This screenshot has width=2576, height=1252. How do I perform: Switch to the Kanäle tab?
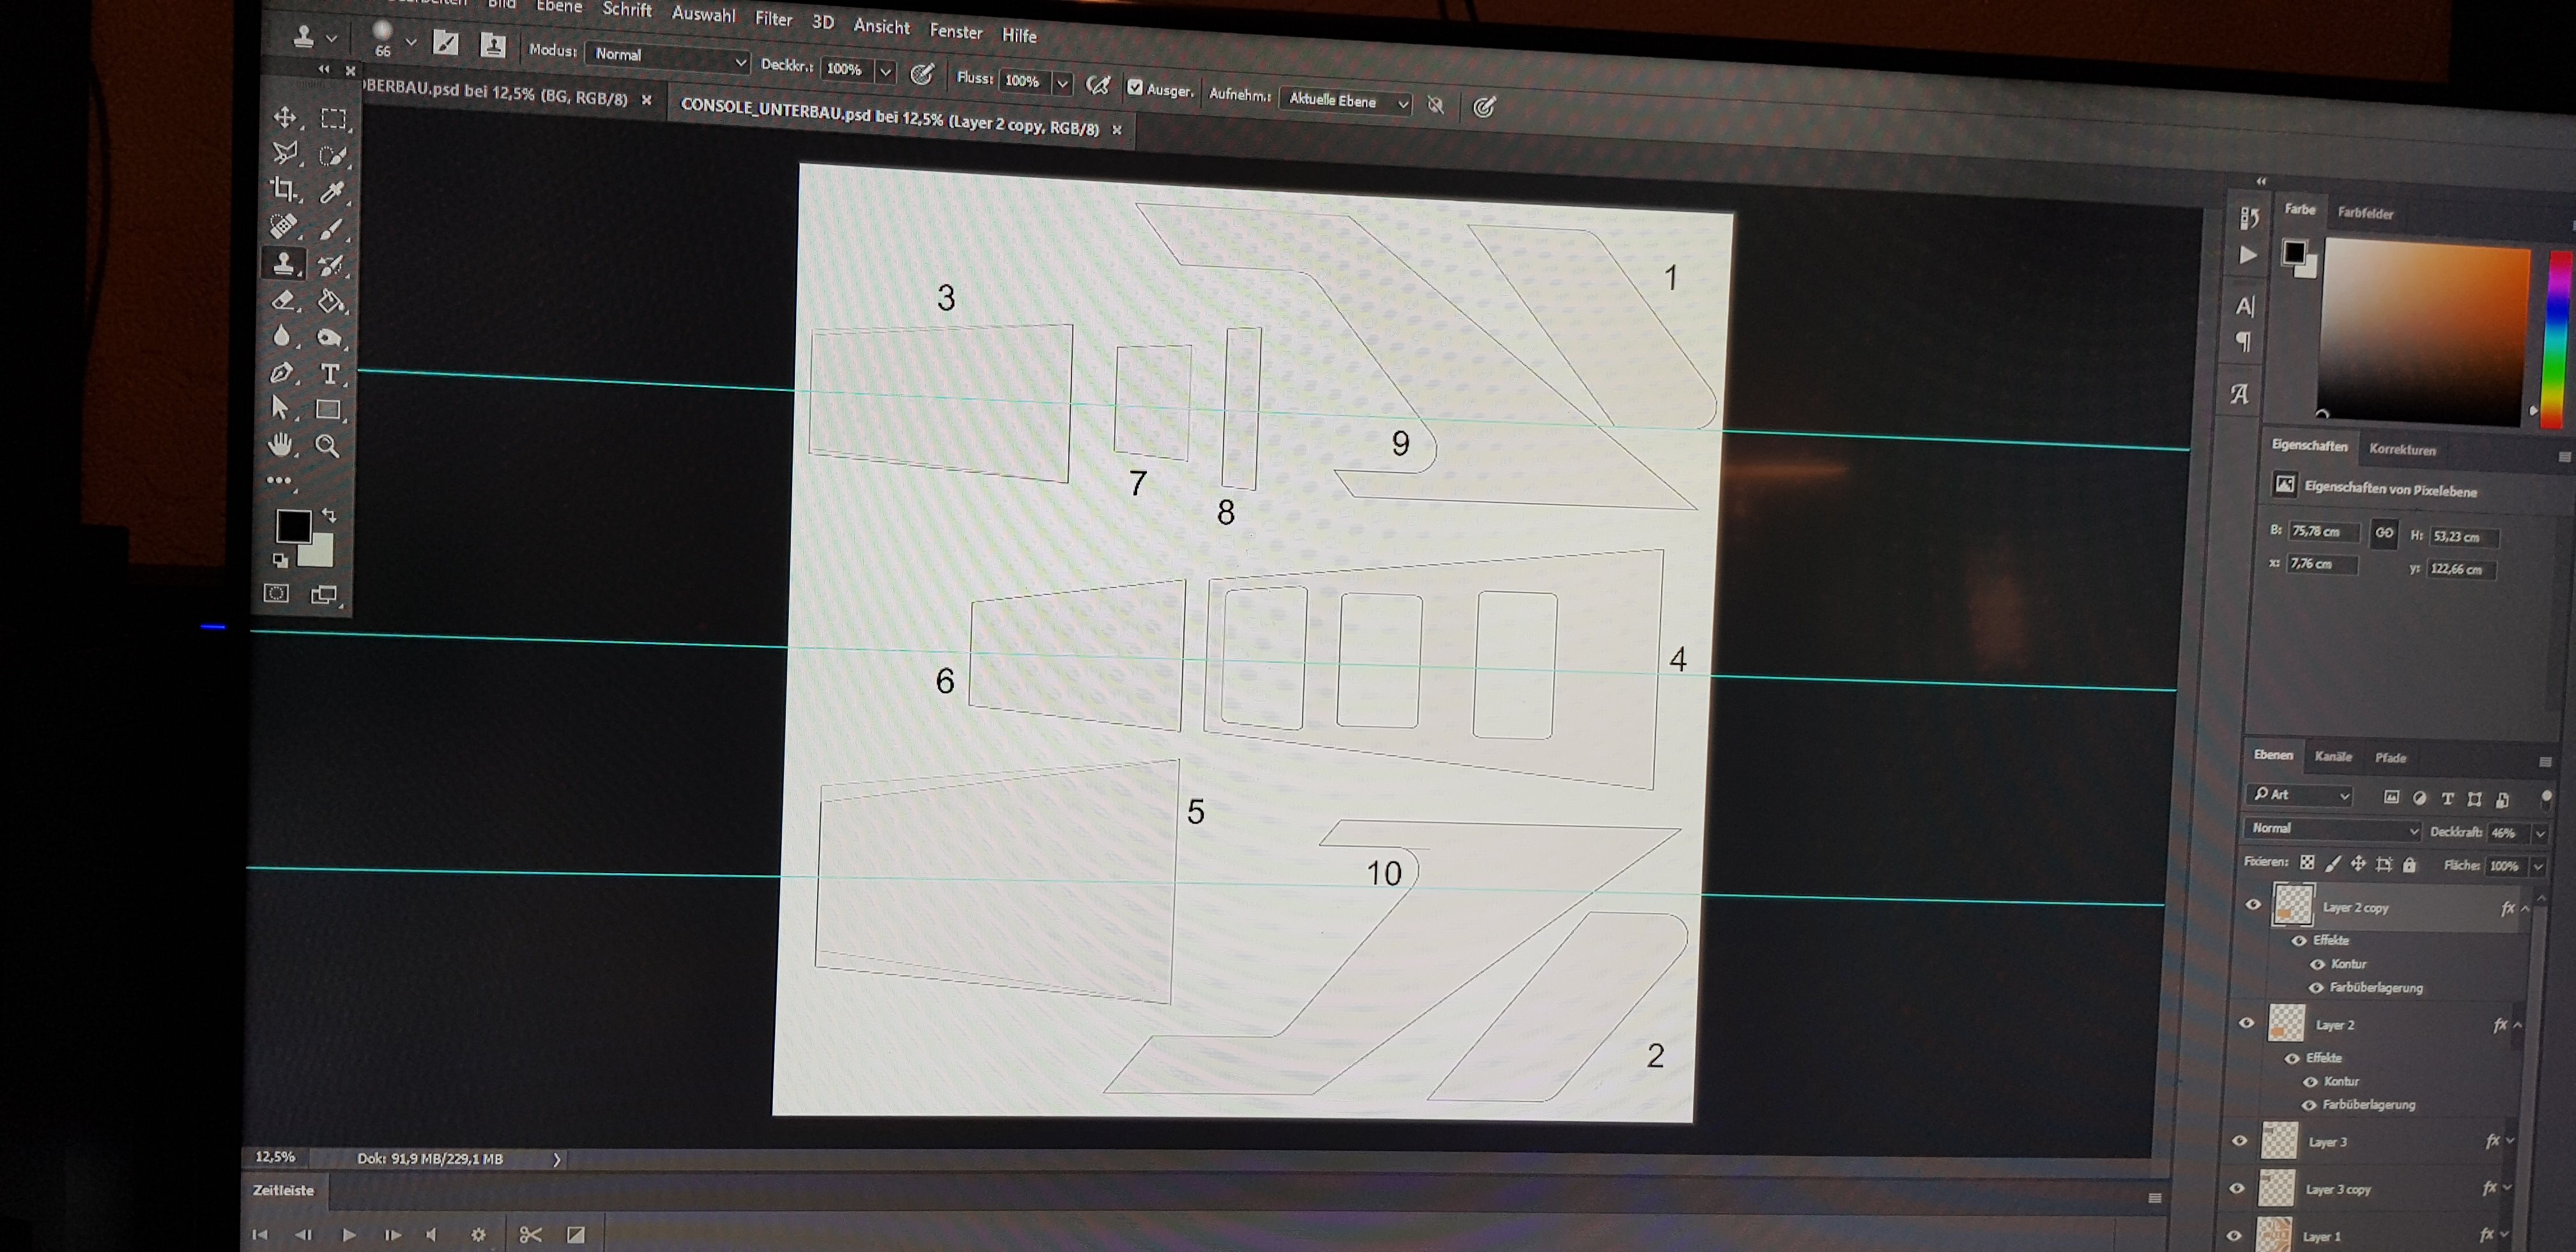(x=2333, y=756)
